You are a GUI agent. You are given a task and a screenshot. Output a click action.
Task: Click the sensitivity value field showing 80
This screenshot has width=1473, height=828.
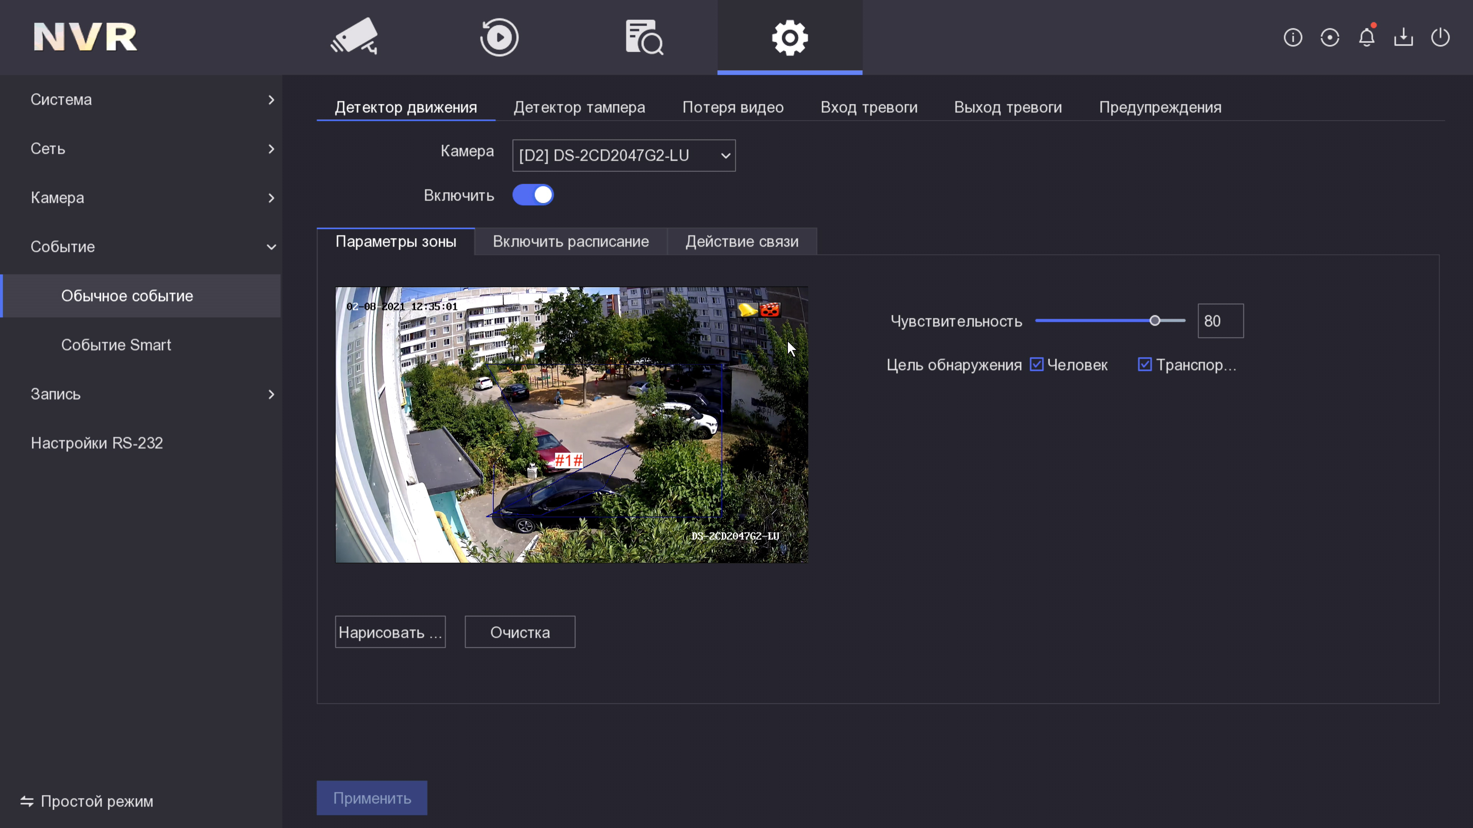coord(1220,320)
